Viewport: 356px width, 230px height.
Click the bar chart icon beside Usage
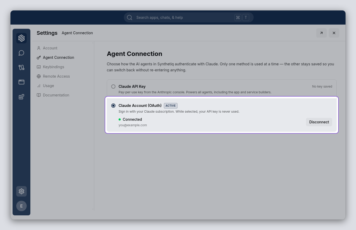(39, 86)
